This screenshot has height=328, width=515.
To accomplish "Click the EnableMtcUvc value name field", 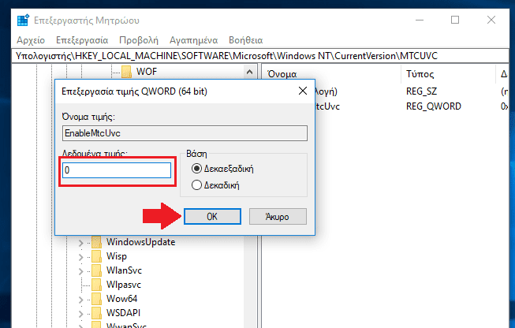I will point(185,133).
